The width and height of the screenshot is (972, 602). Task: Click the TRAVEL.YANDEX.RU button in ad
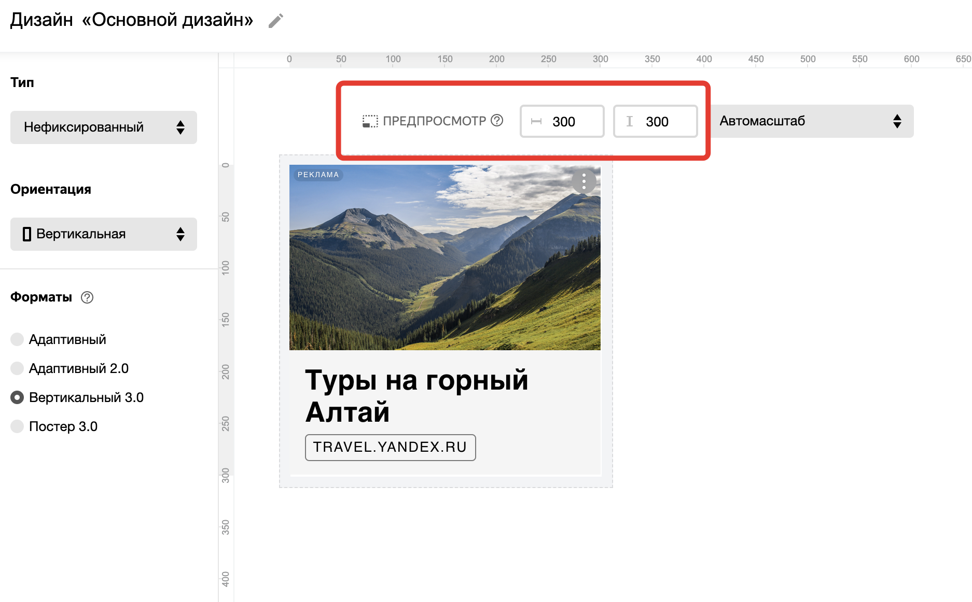(x=390, y=447)
